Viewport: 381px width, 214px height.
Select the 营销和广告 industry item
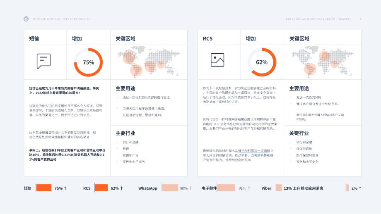pyautogui.click(x=130, y=155)
